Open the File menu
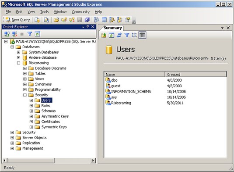This screenshot has width=234, height=172. pyautogui.click(x=8, y=12)
